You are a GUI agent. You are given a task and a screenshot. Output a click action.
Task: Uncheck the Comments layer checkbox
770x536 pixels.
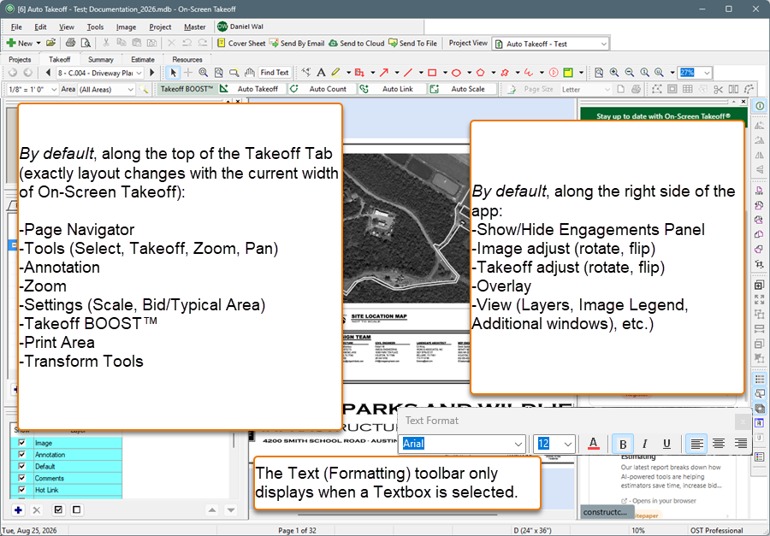click(21, 478)
